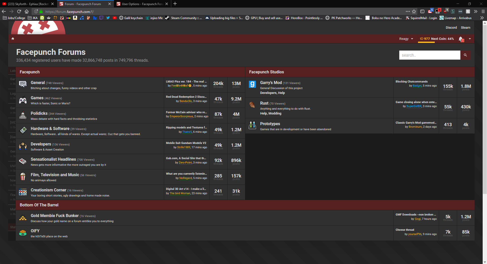Click the Garry's Mod blue g icon
This screenshot has width=487, height=264.
252,84
